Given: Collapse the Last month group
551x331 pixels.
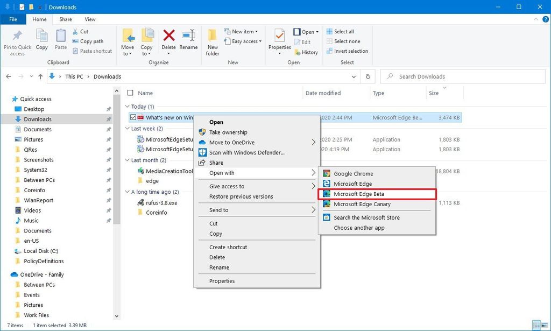Looking at the screenshot, I should [x=126, y=160].
